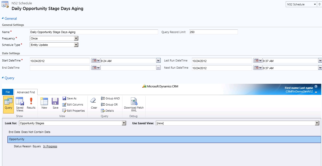Open the Frequency dropdown
This screenshot has height=166, width=322.
pyautogui.click(x=76, y=38)
